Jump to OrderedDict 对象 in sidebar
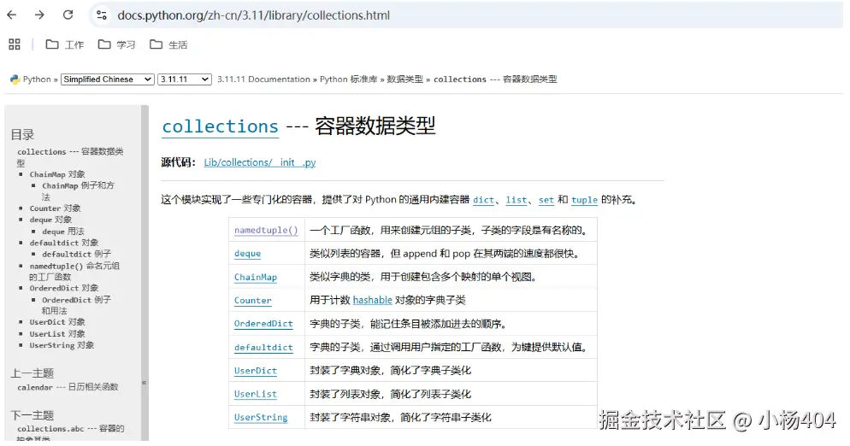 click(x=64, y=288)
